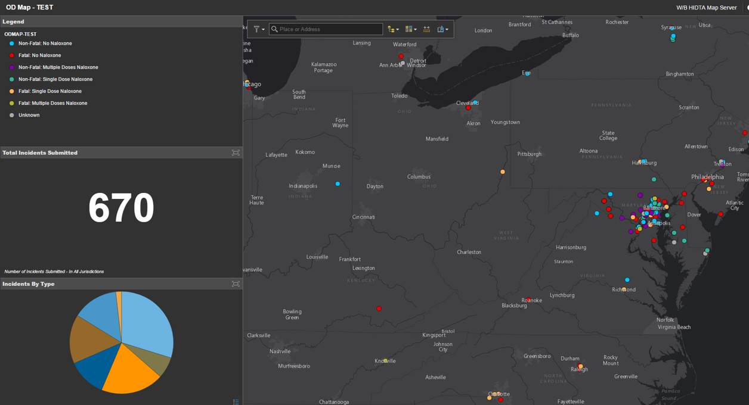Open the basemap gallery dropdown

[410, 29]
